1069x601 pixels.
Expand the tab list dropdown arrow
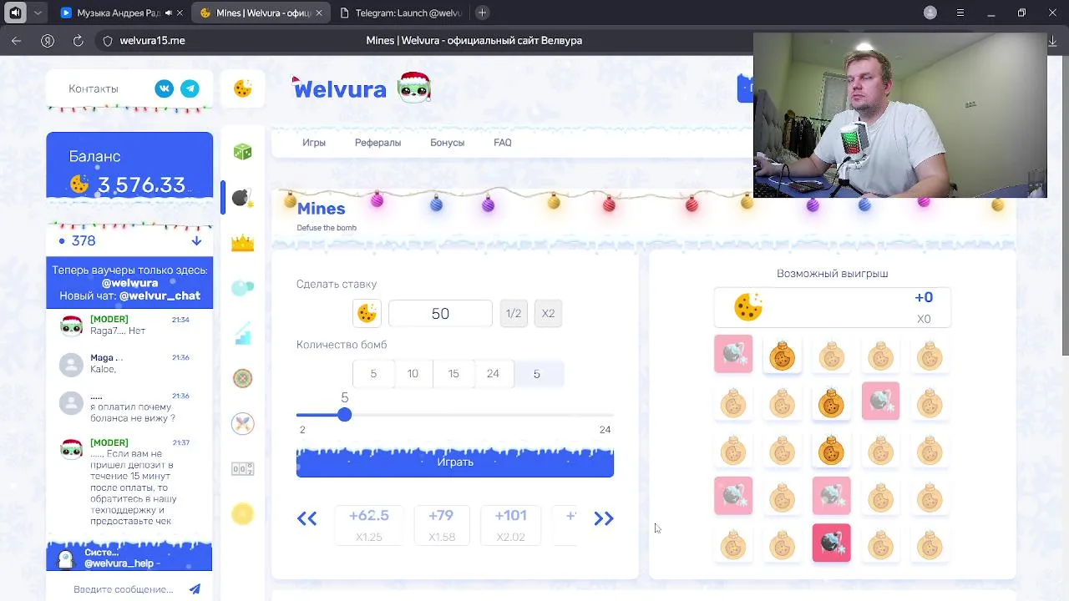38,13
